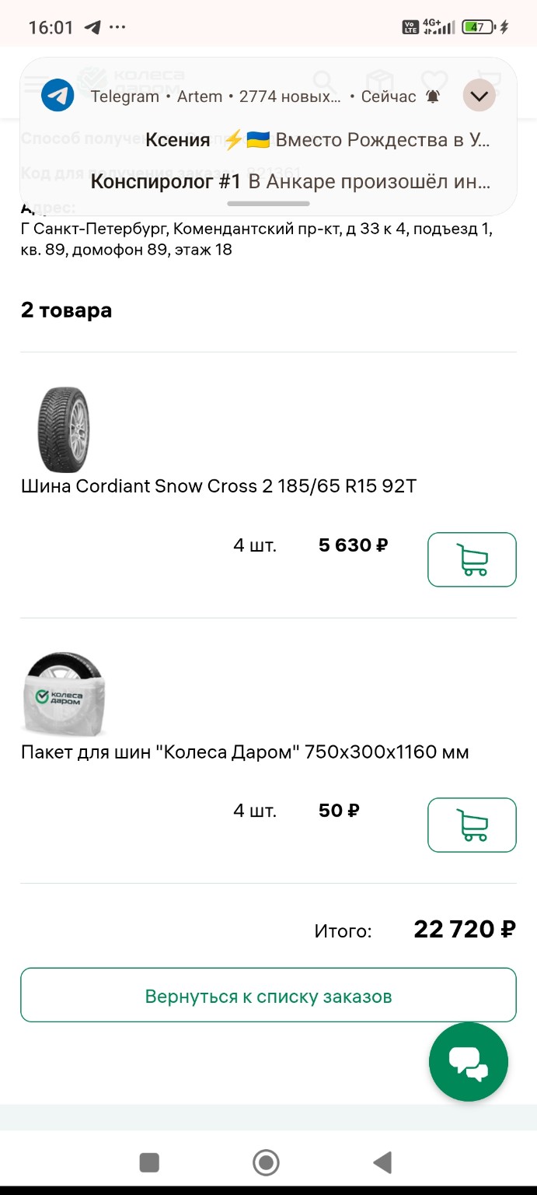The image size is (537, 1195).
Task: Open the parcel tracking box icon
Action: [378, 80]
